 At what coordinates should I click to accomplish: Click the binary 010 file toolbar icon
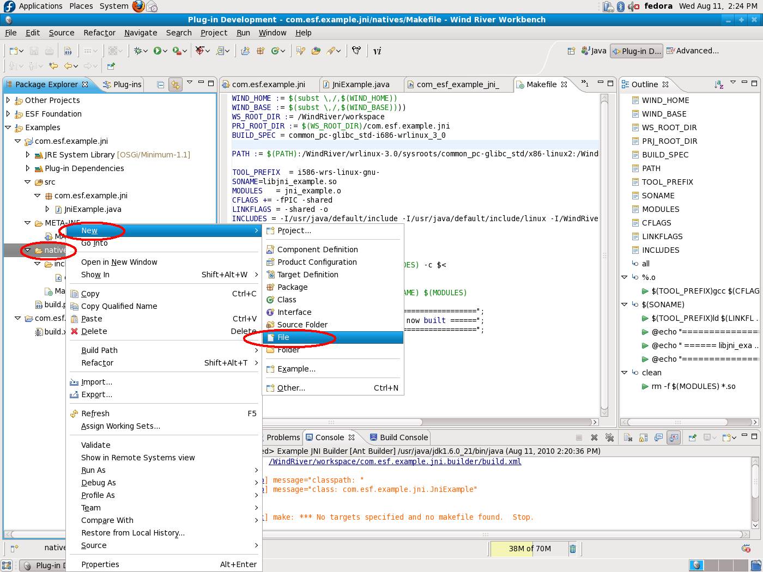tap(68, 51)
